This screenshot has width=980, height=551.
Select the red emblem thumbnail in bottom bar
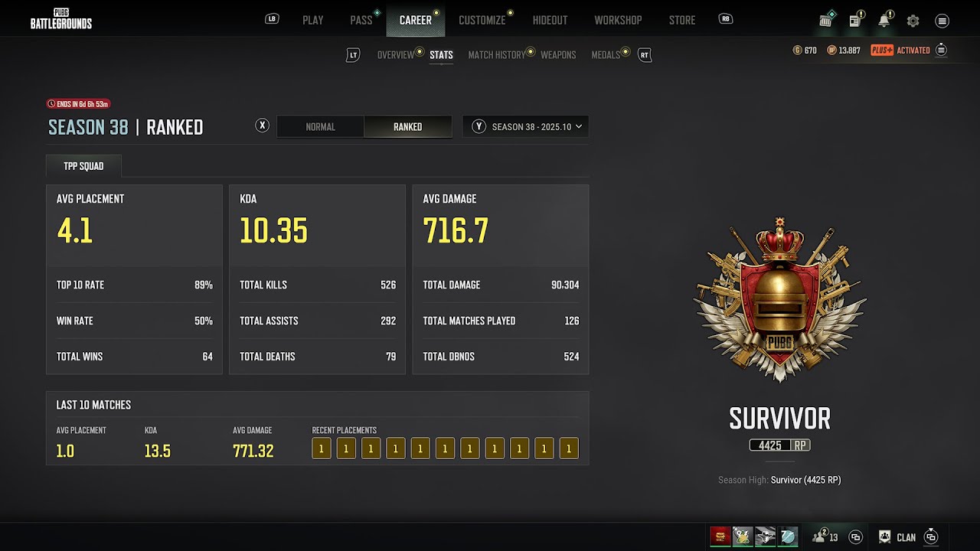point(720,536)
